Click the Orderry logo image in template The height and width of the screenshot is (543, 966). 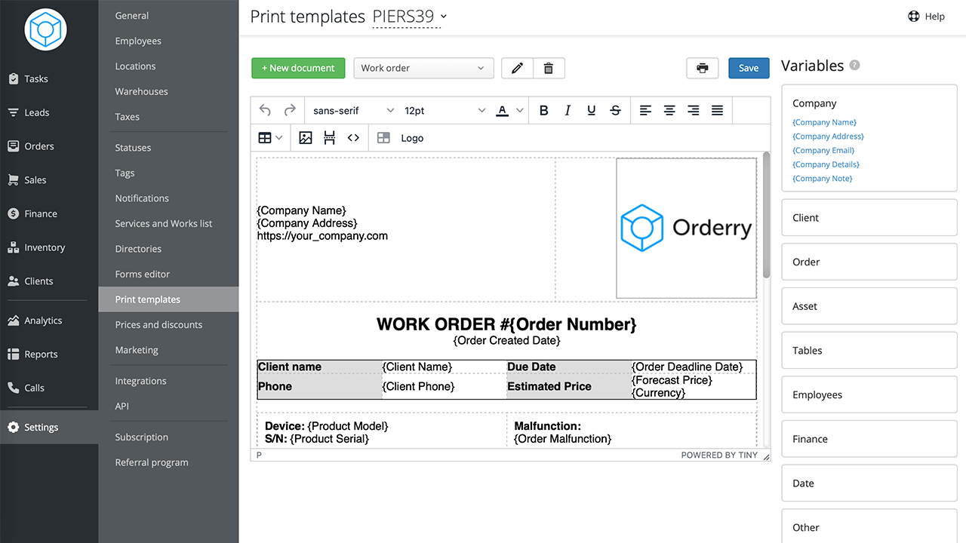(686, 228)
